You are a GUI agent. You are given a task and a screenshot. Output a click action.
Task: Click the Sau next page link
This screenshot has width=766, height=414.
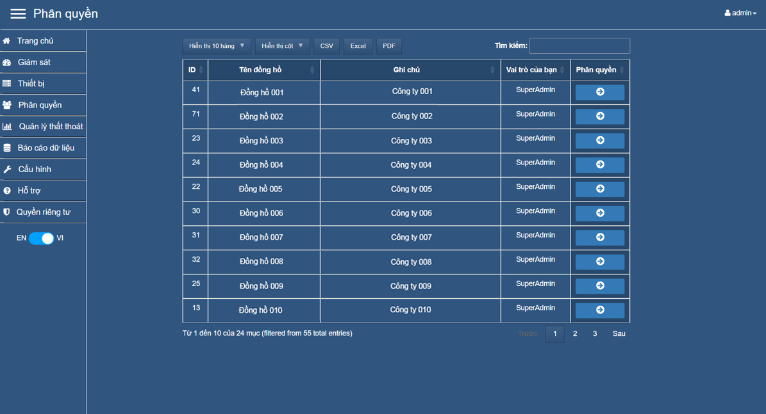tap(619, 333)
